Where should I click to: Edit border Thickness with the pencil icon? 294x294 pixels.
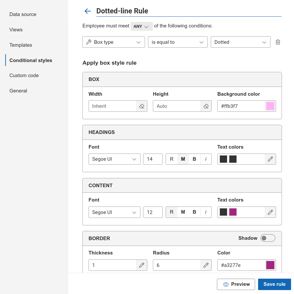coord(141,265)
